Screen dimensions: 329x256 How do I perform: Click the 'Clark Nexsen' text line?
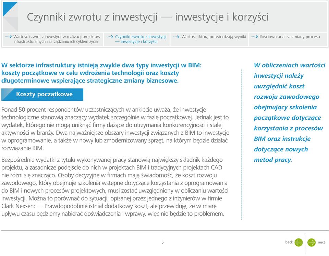pyautogui.click(x=109, y=206)
